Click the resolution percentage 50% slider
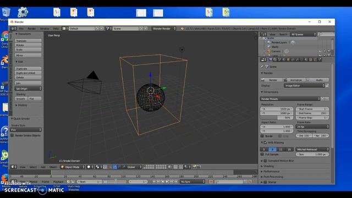 (277, 118)
